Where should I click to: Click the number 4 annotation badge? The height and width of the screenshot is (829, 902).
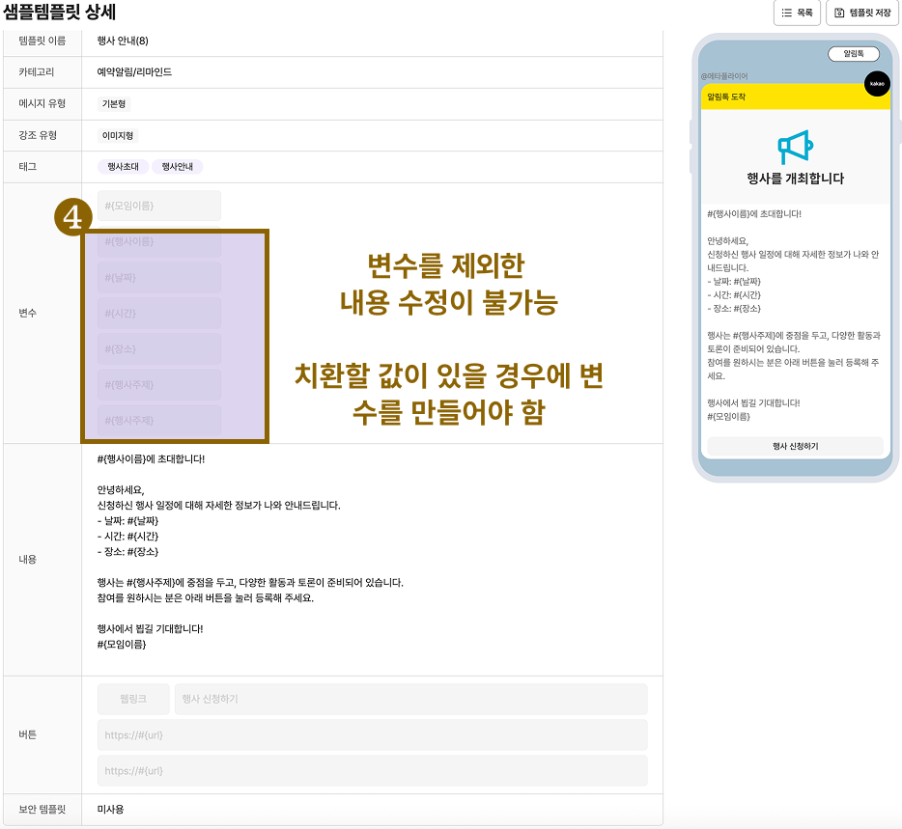72,218
